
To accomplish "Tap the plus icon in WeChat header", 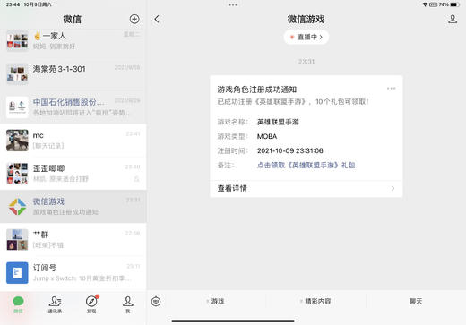I will (x=134, y=19).
